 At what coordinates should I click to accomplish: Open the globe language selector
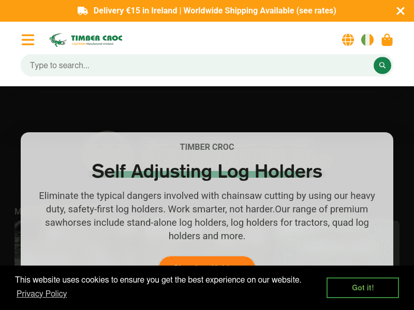(348, 40)
